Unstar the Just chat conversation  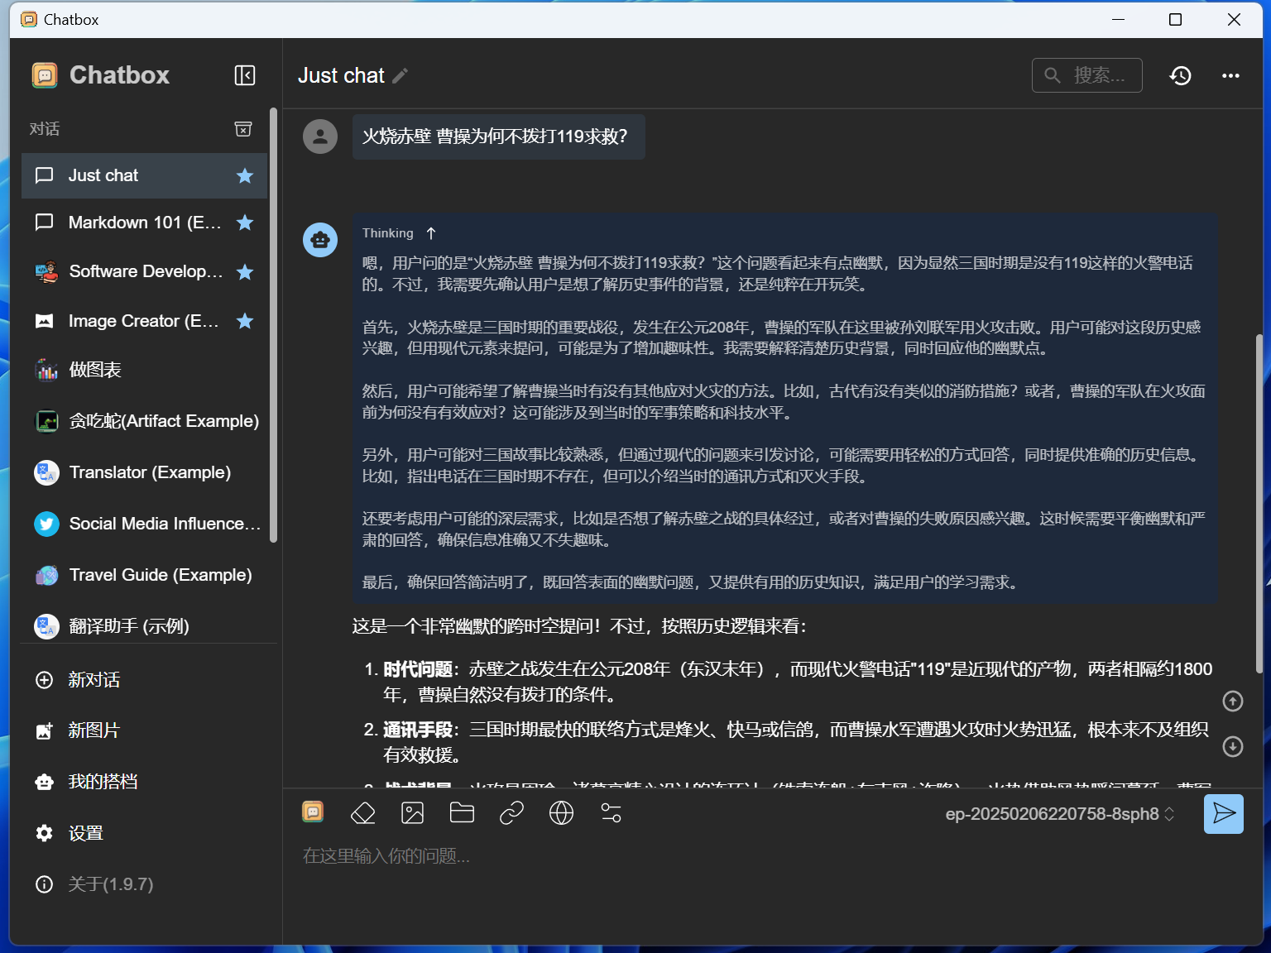point(245,175)
